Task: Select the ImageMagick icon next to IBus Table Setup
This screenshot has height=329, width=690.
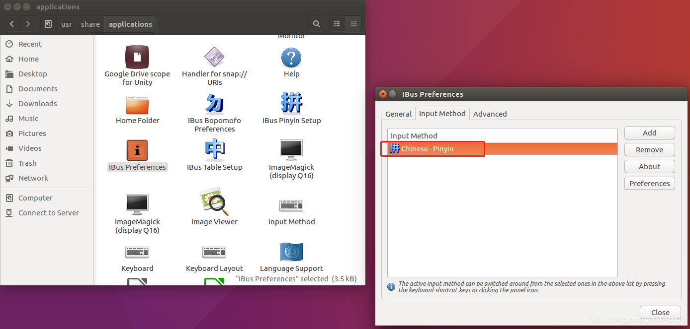Action: (291, 150)
